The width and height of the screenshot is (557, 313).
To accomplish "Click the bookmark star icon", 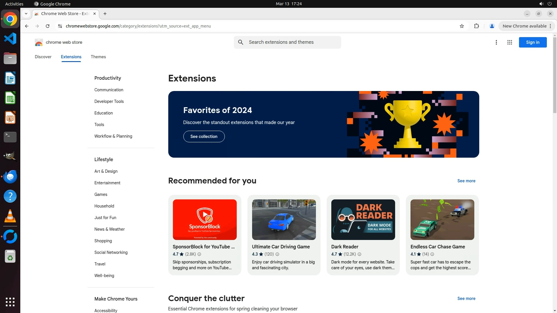I will tap(462, 26).
